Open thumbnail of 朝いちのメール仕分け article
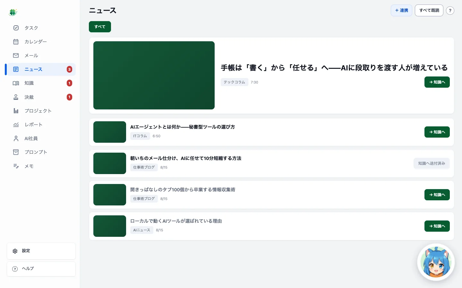Image resolution: width=462 pixels, height=288 pixels. tap(110, 164)
